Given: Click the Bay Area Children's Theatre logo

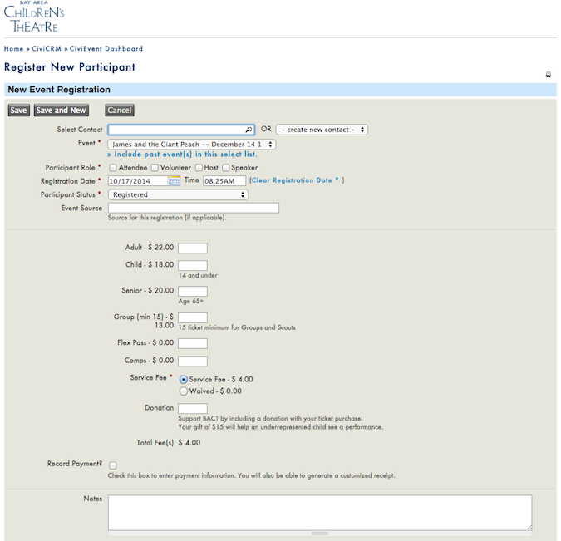Looking at the screenshot, I should 34,17.
